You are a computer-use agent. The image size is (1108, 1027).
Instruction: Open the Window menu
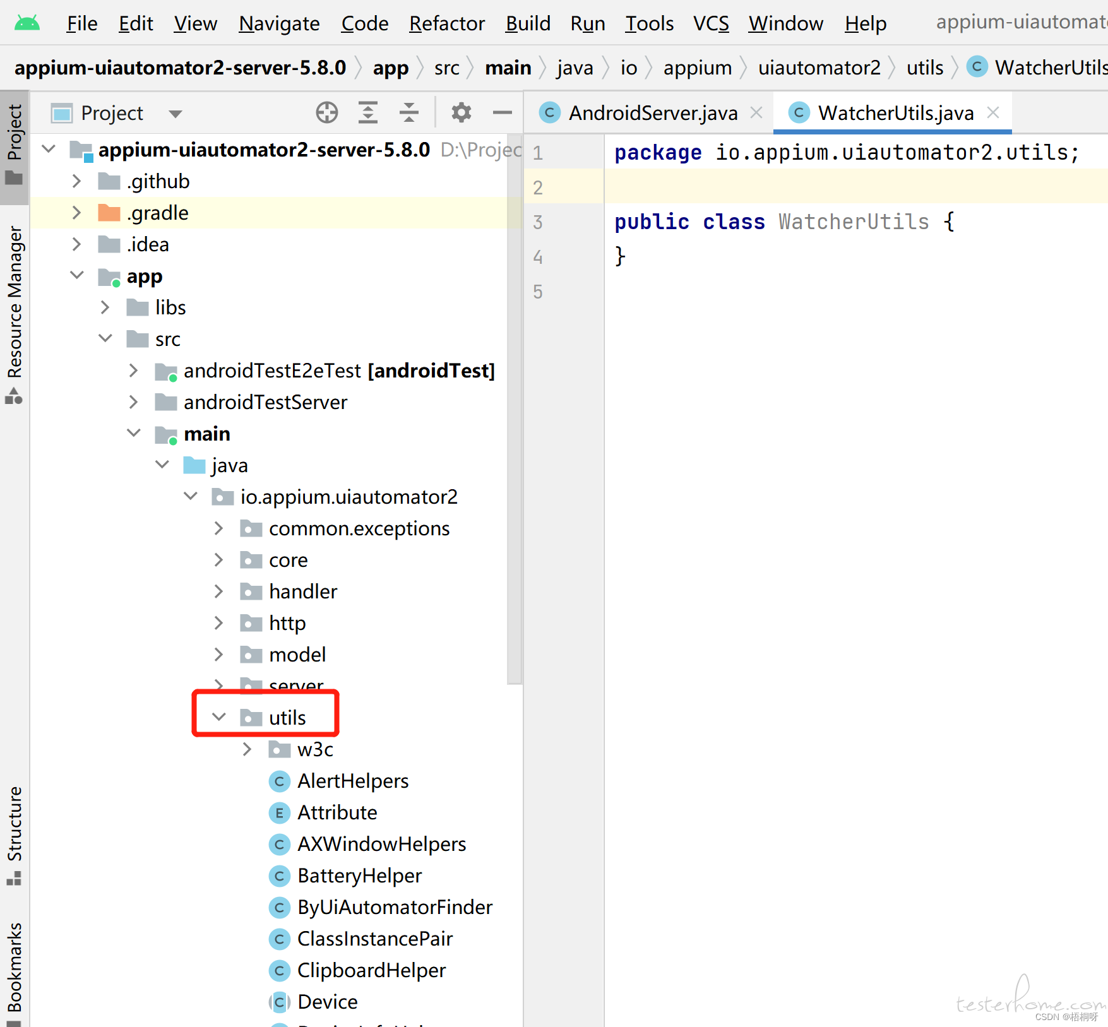(786, 23)
